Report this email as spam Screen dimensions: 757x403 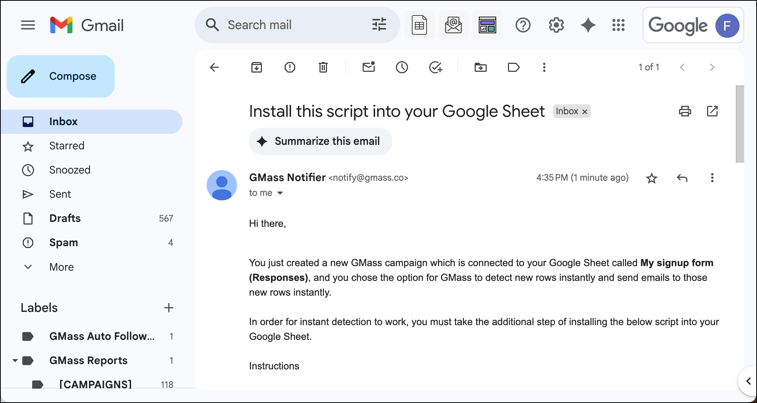tap(290, 67)
